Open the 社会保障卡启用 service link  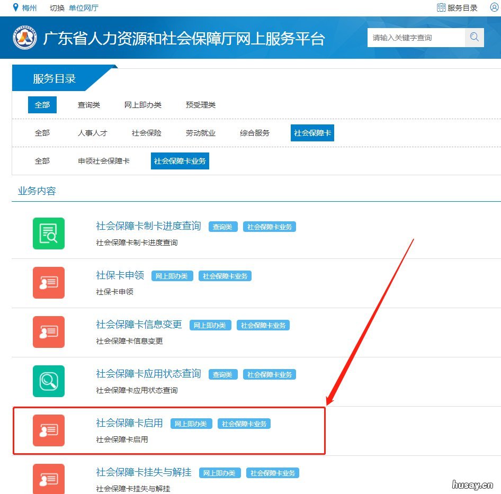pos(129,423)
